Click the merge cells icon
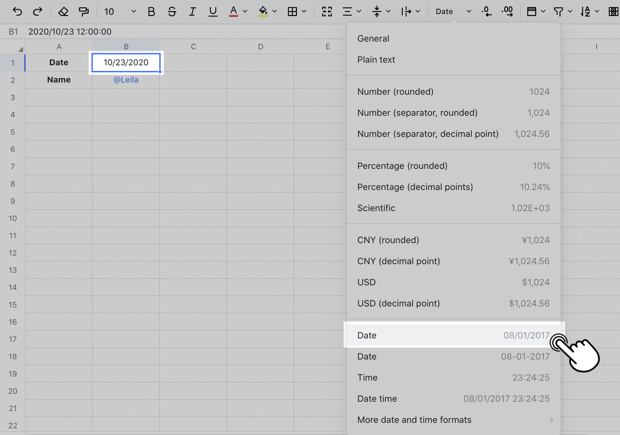 click(x=327, y=12)
